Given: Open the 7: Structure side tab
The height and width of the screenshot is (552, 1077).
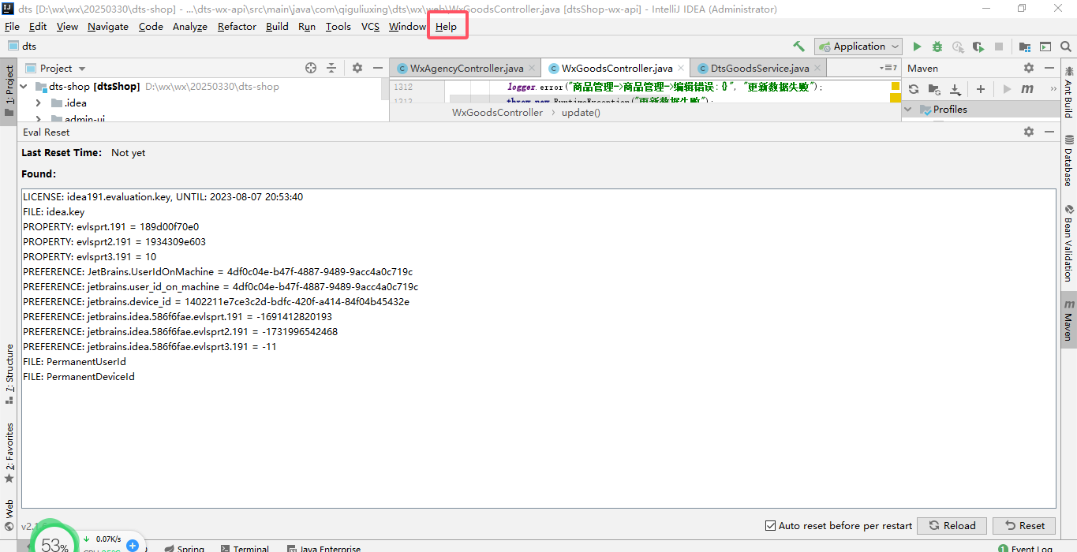Looking at the screenshot, I should coord(9,374).
